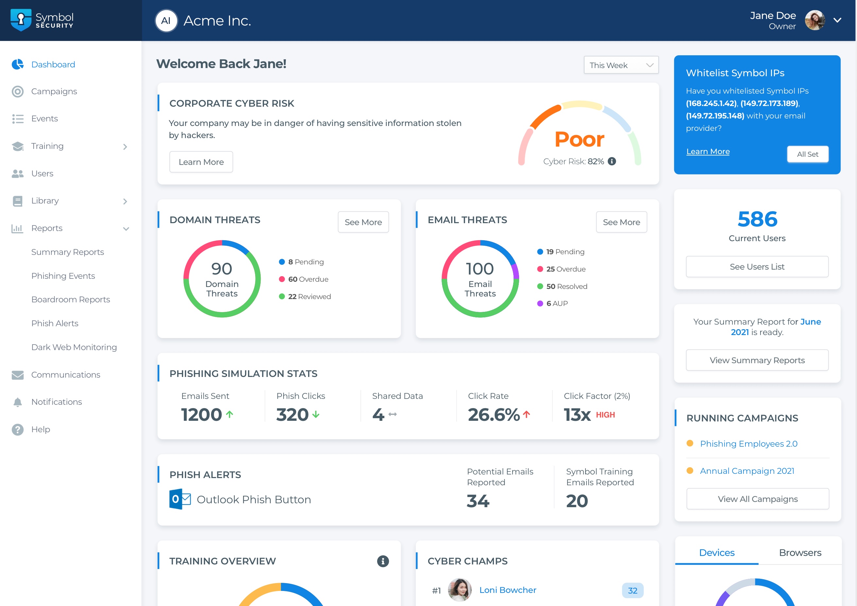The image size is (857, 606).
Task: Click the Domain Threats donut chart
Action: 222,279
